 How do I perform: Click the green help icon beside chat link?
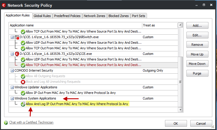[6, 123]
